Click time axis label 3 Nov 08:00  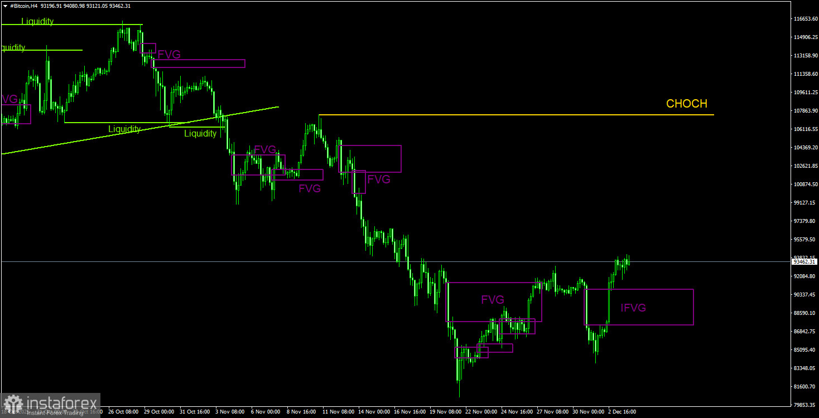point(230,412)
